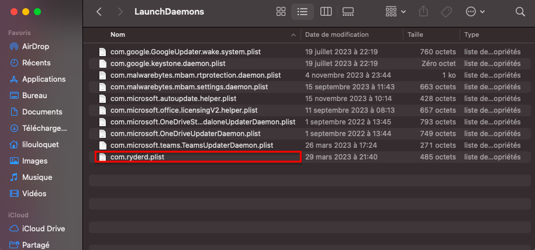
Task: Select com.google.keystone.daemon.plist file
Action: [x=168, y=64]
